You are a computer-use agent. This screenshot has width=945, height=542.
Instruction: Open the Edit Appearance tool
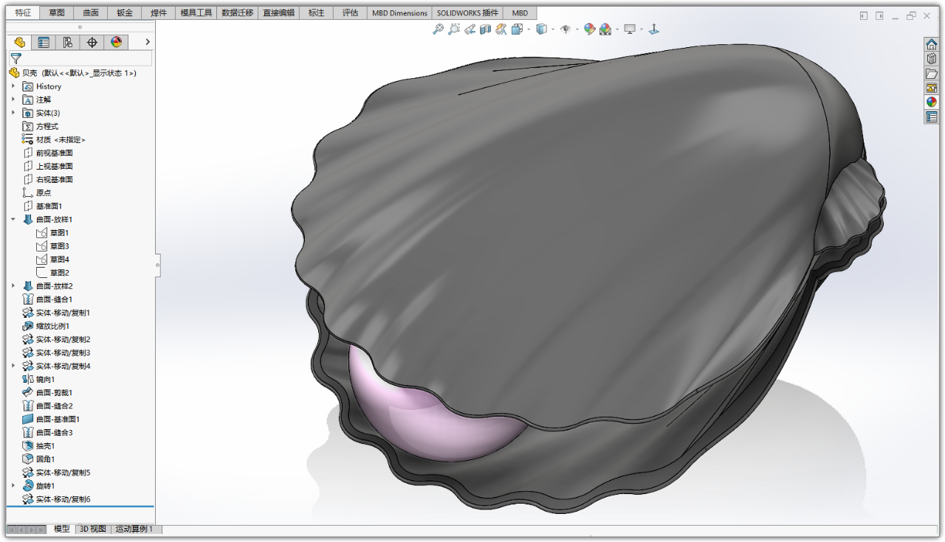tap(591, 29)
